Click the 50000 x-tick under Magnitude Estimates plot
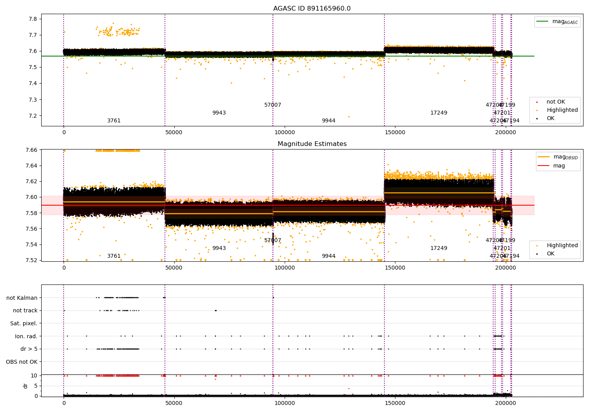Image resolution: width=589 pixels, height=412 pixels. [x=174, y=268]
